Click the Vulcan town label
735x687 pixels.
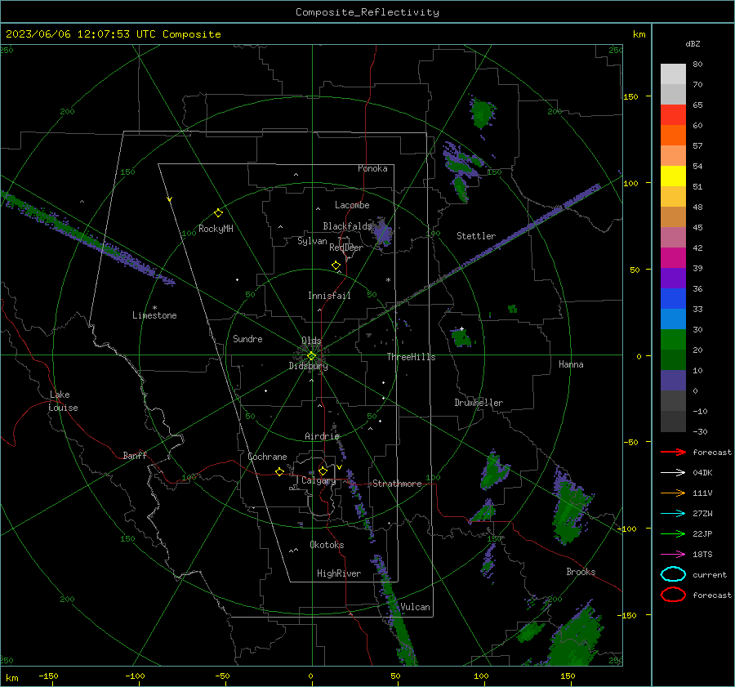(x=415, y=607)
